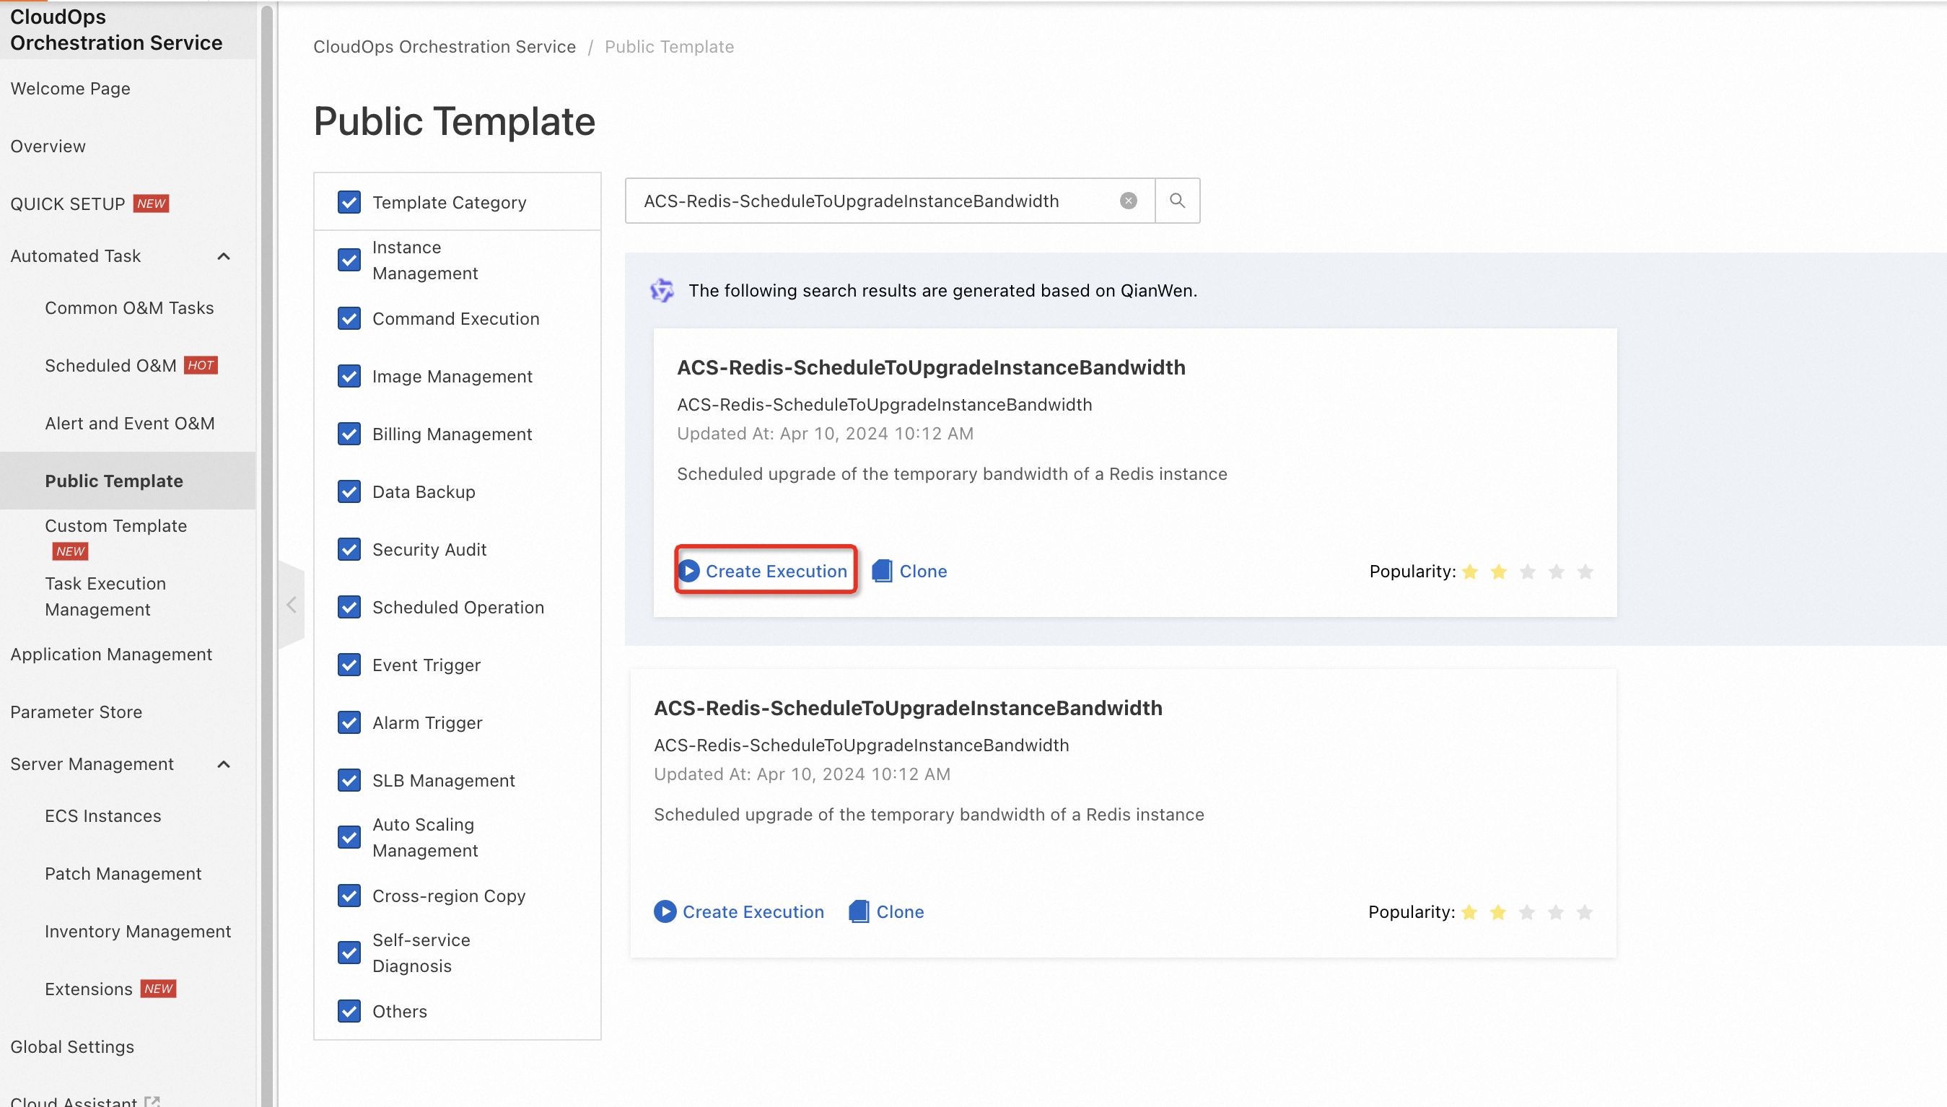Click the fifth popularity star in first card
1947x1107 pixels.
click(1585, 572)
